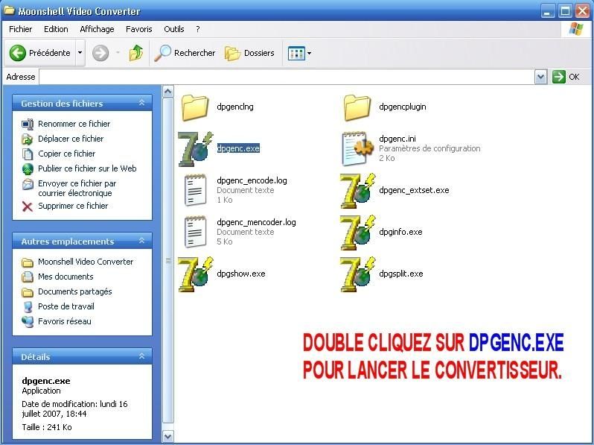The image size is (594, 445).
Task: Open the Précédente history dropdown arrow
Action: click(80, 53)
